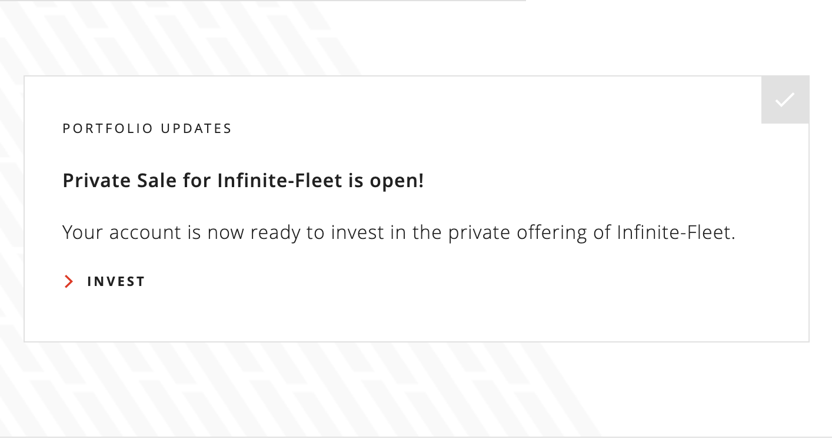832x439 pixels.
Task: Click the 'Private Sale for Infinite-Fleet is open!' heading
Action: tap(243, 181)
